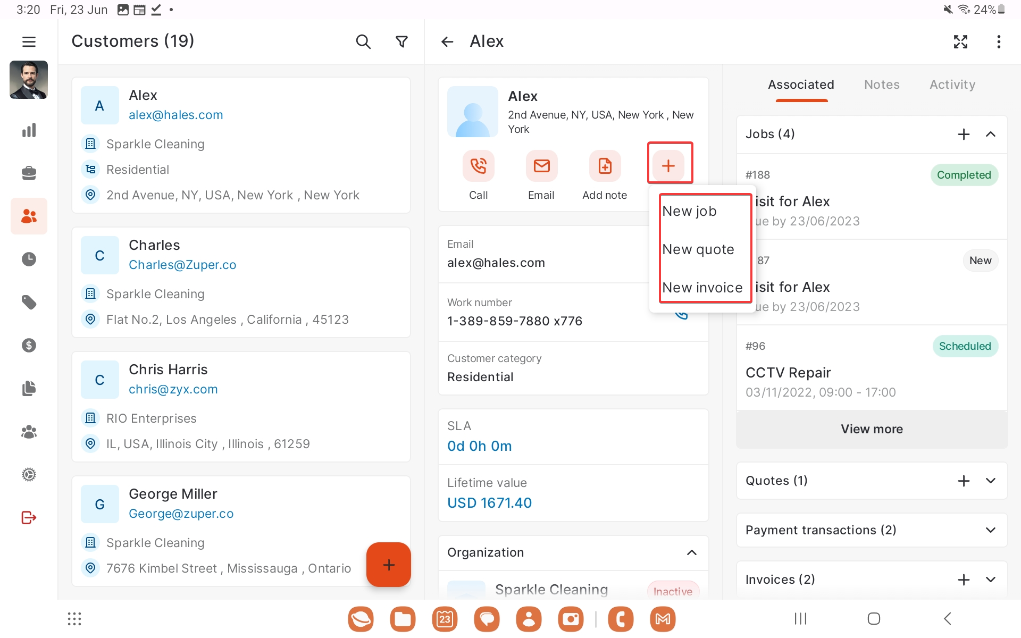Open the Charles customer card

coord(241,282)
